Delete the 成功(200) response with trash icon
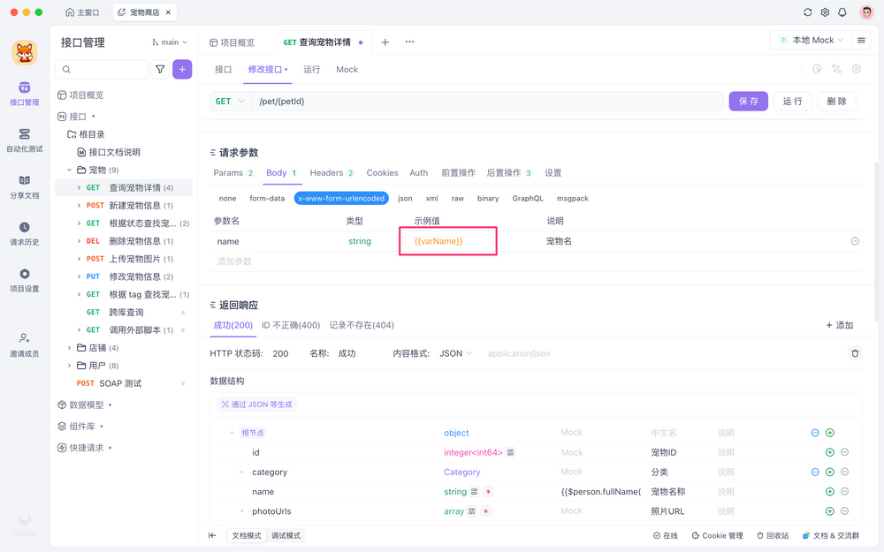The width and height of the screenshot is (884, 552). (x=854, y=352)
